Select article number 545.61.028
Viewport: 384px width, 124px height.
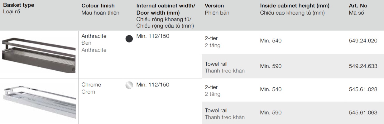click(x=363, y=89)
